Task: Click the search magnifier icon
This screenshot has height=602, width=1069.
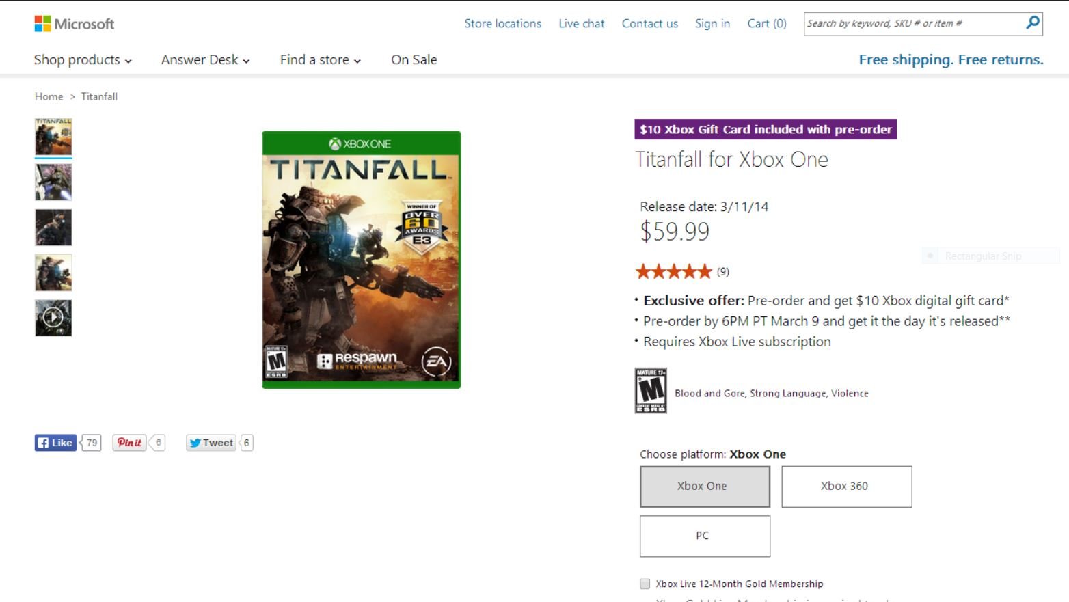Action: [x=1032, y=23]
